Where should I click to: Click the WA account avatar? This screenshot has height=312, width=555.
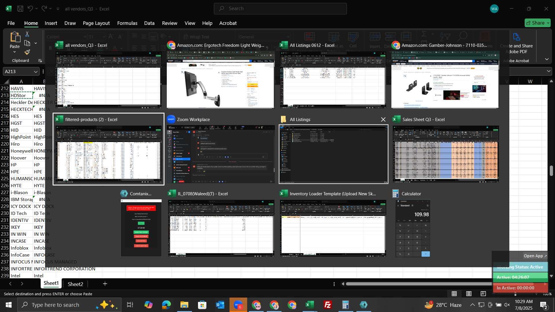point(494,9)
